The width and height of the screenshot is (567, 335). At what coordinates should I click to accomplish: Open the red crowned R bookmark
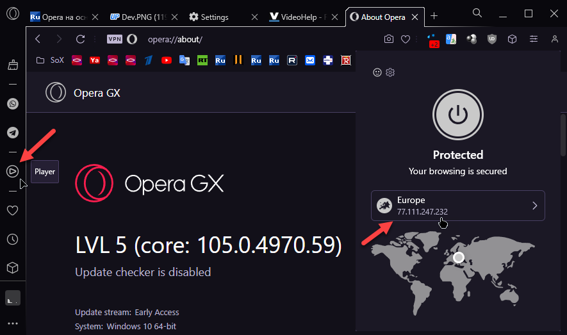click(x=346, y=60)
